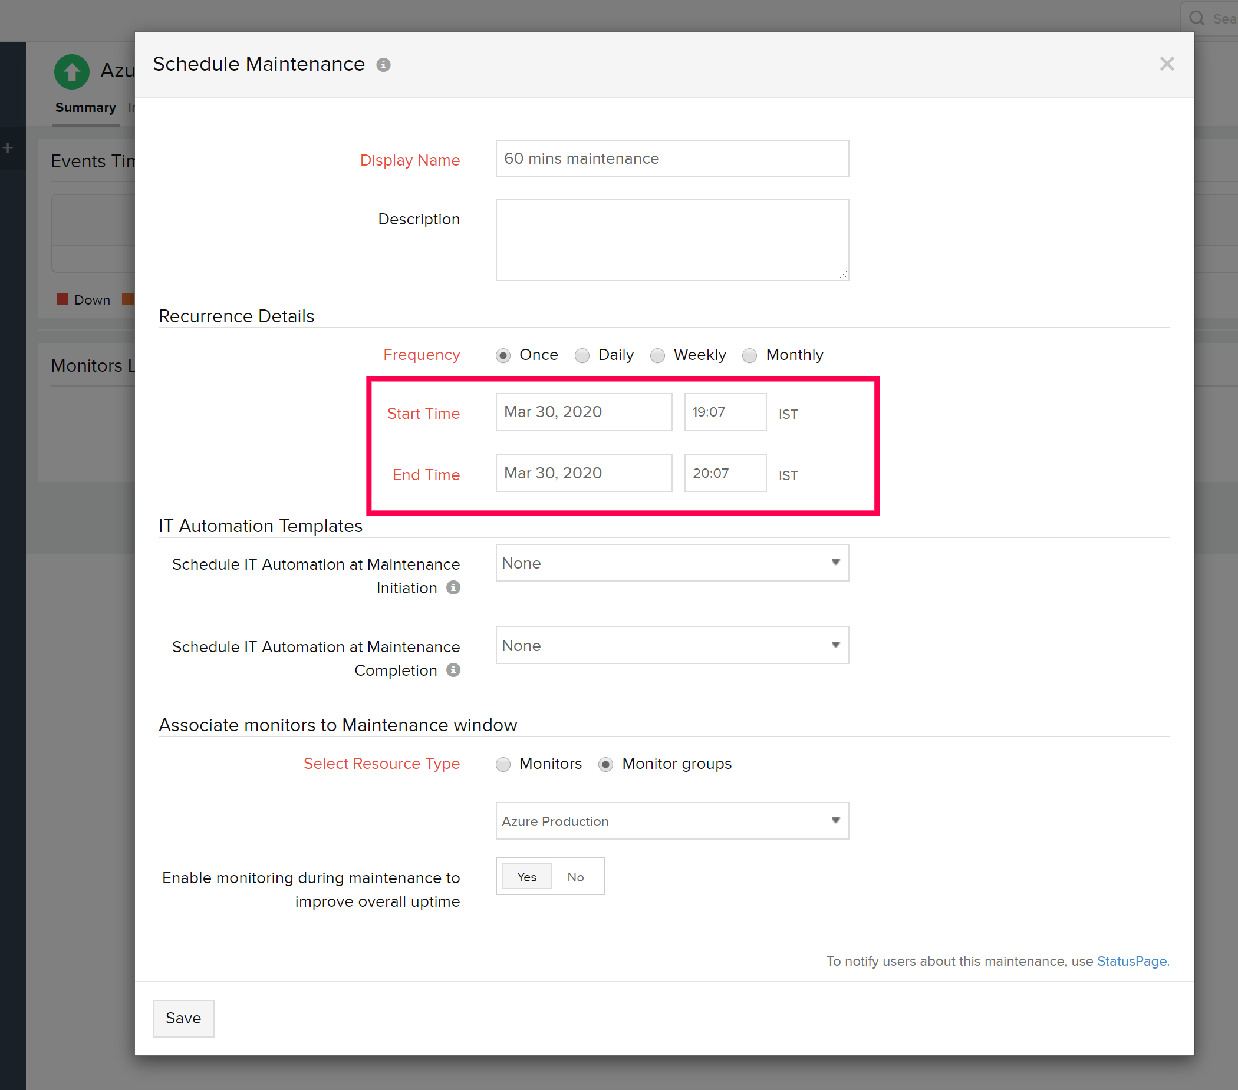1238x1090 pixels.
Task: Open Maintenance Completion automation dropdown
Action: (x=671, y=645)
